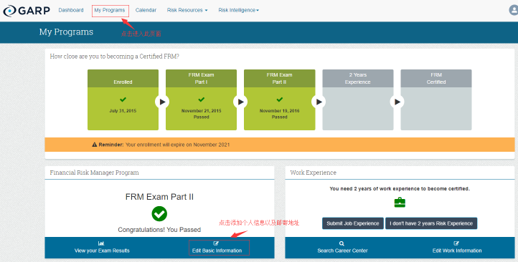Viewport: 518px width, 262px height.
Task: Click the magnifier icon above Search Career Center
Action: tap(342, 243)
